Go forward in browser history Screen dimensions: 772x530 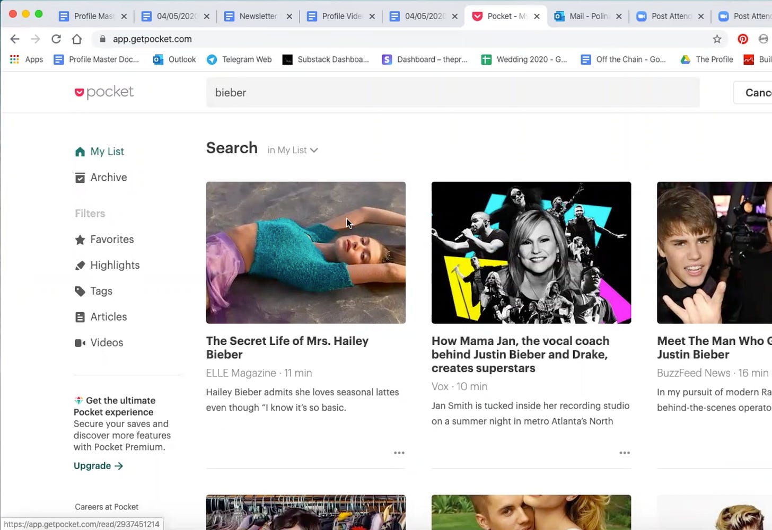[x=36, y=39]
